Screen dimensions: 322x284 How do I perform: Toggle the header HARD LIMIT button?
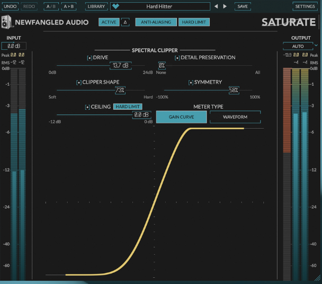[194, 22]
